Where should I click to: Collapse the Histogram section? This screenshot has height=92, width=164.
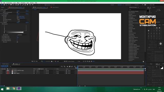[x=2, y=24]
